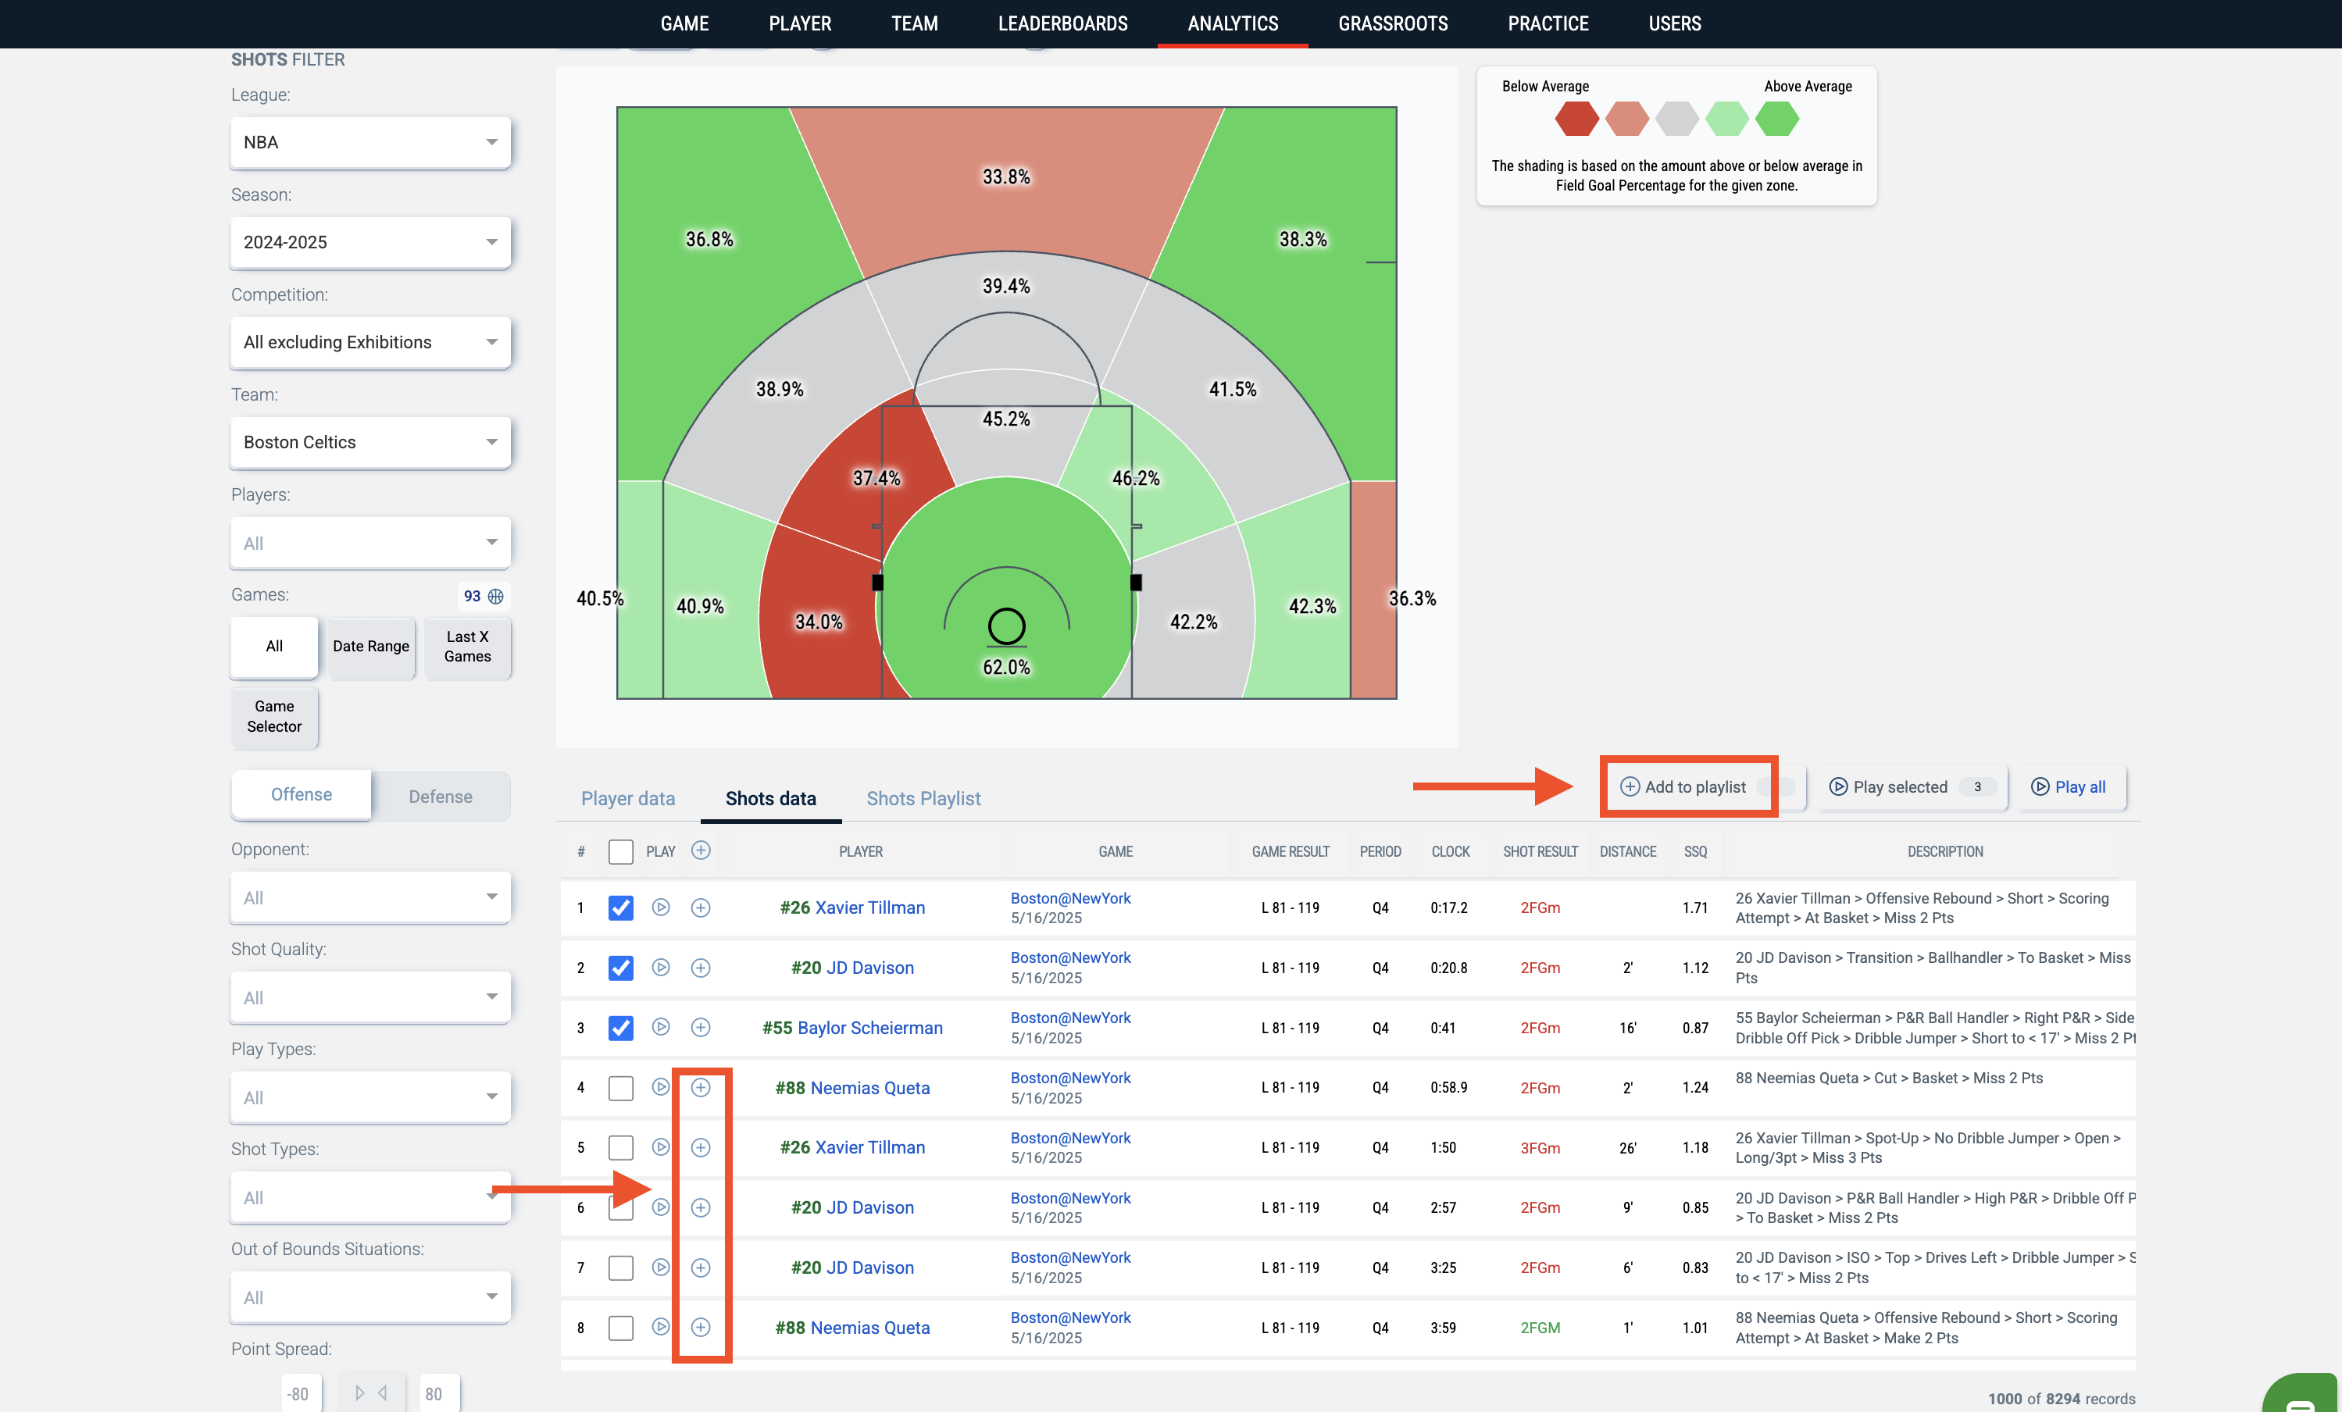The width and height of the screenshot is (2342, 1412).
Task: Open the GAME menu in top navigation
Action: coord(684,23)
